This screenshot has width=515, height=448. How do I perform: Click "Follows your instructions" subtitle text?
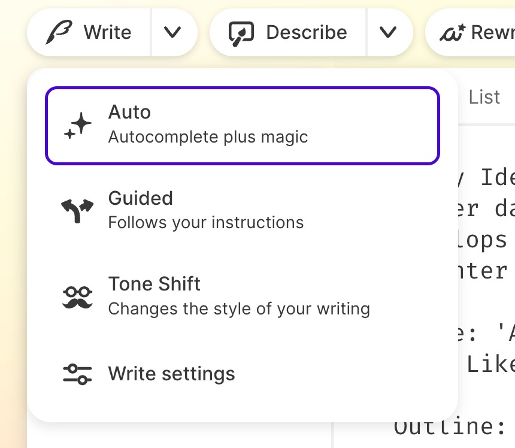click(206, 223)
